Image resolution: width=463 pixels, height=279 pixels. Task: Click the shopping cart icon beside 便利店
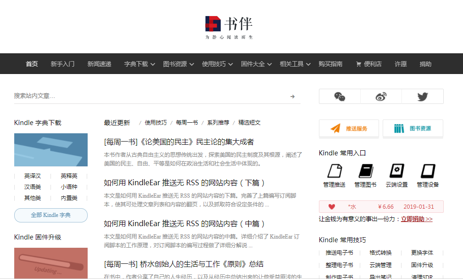[358, 64]
